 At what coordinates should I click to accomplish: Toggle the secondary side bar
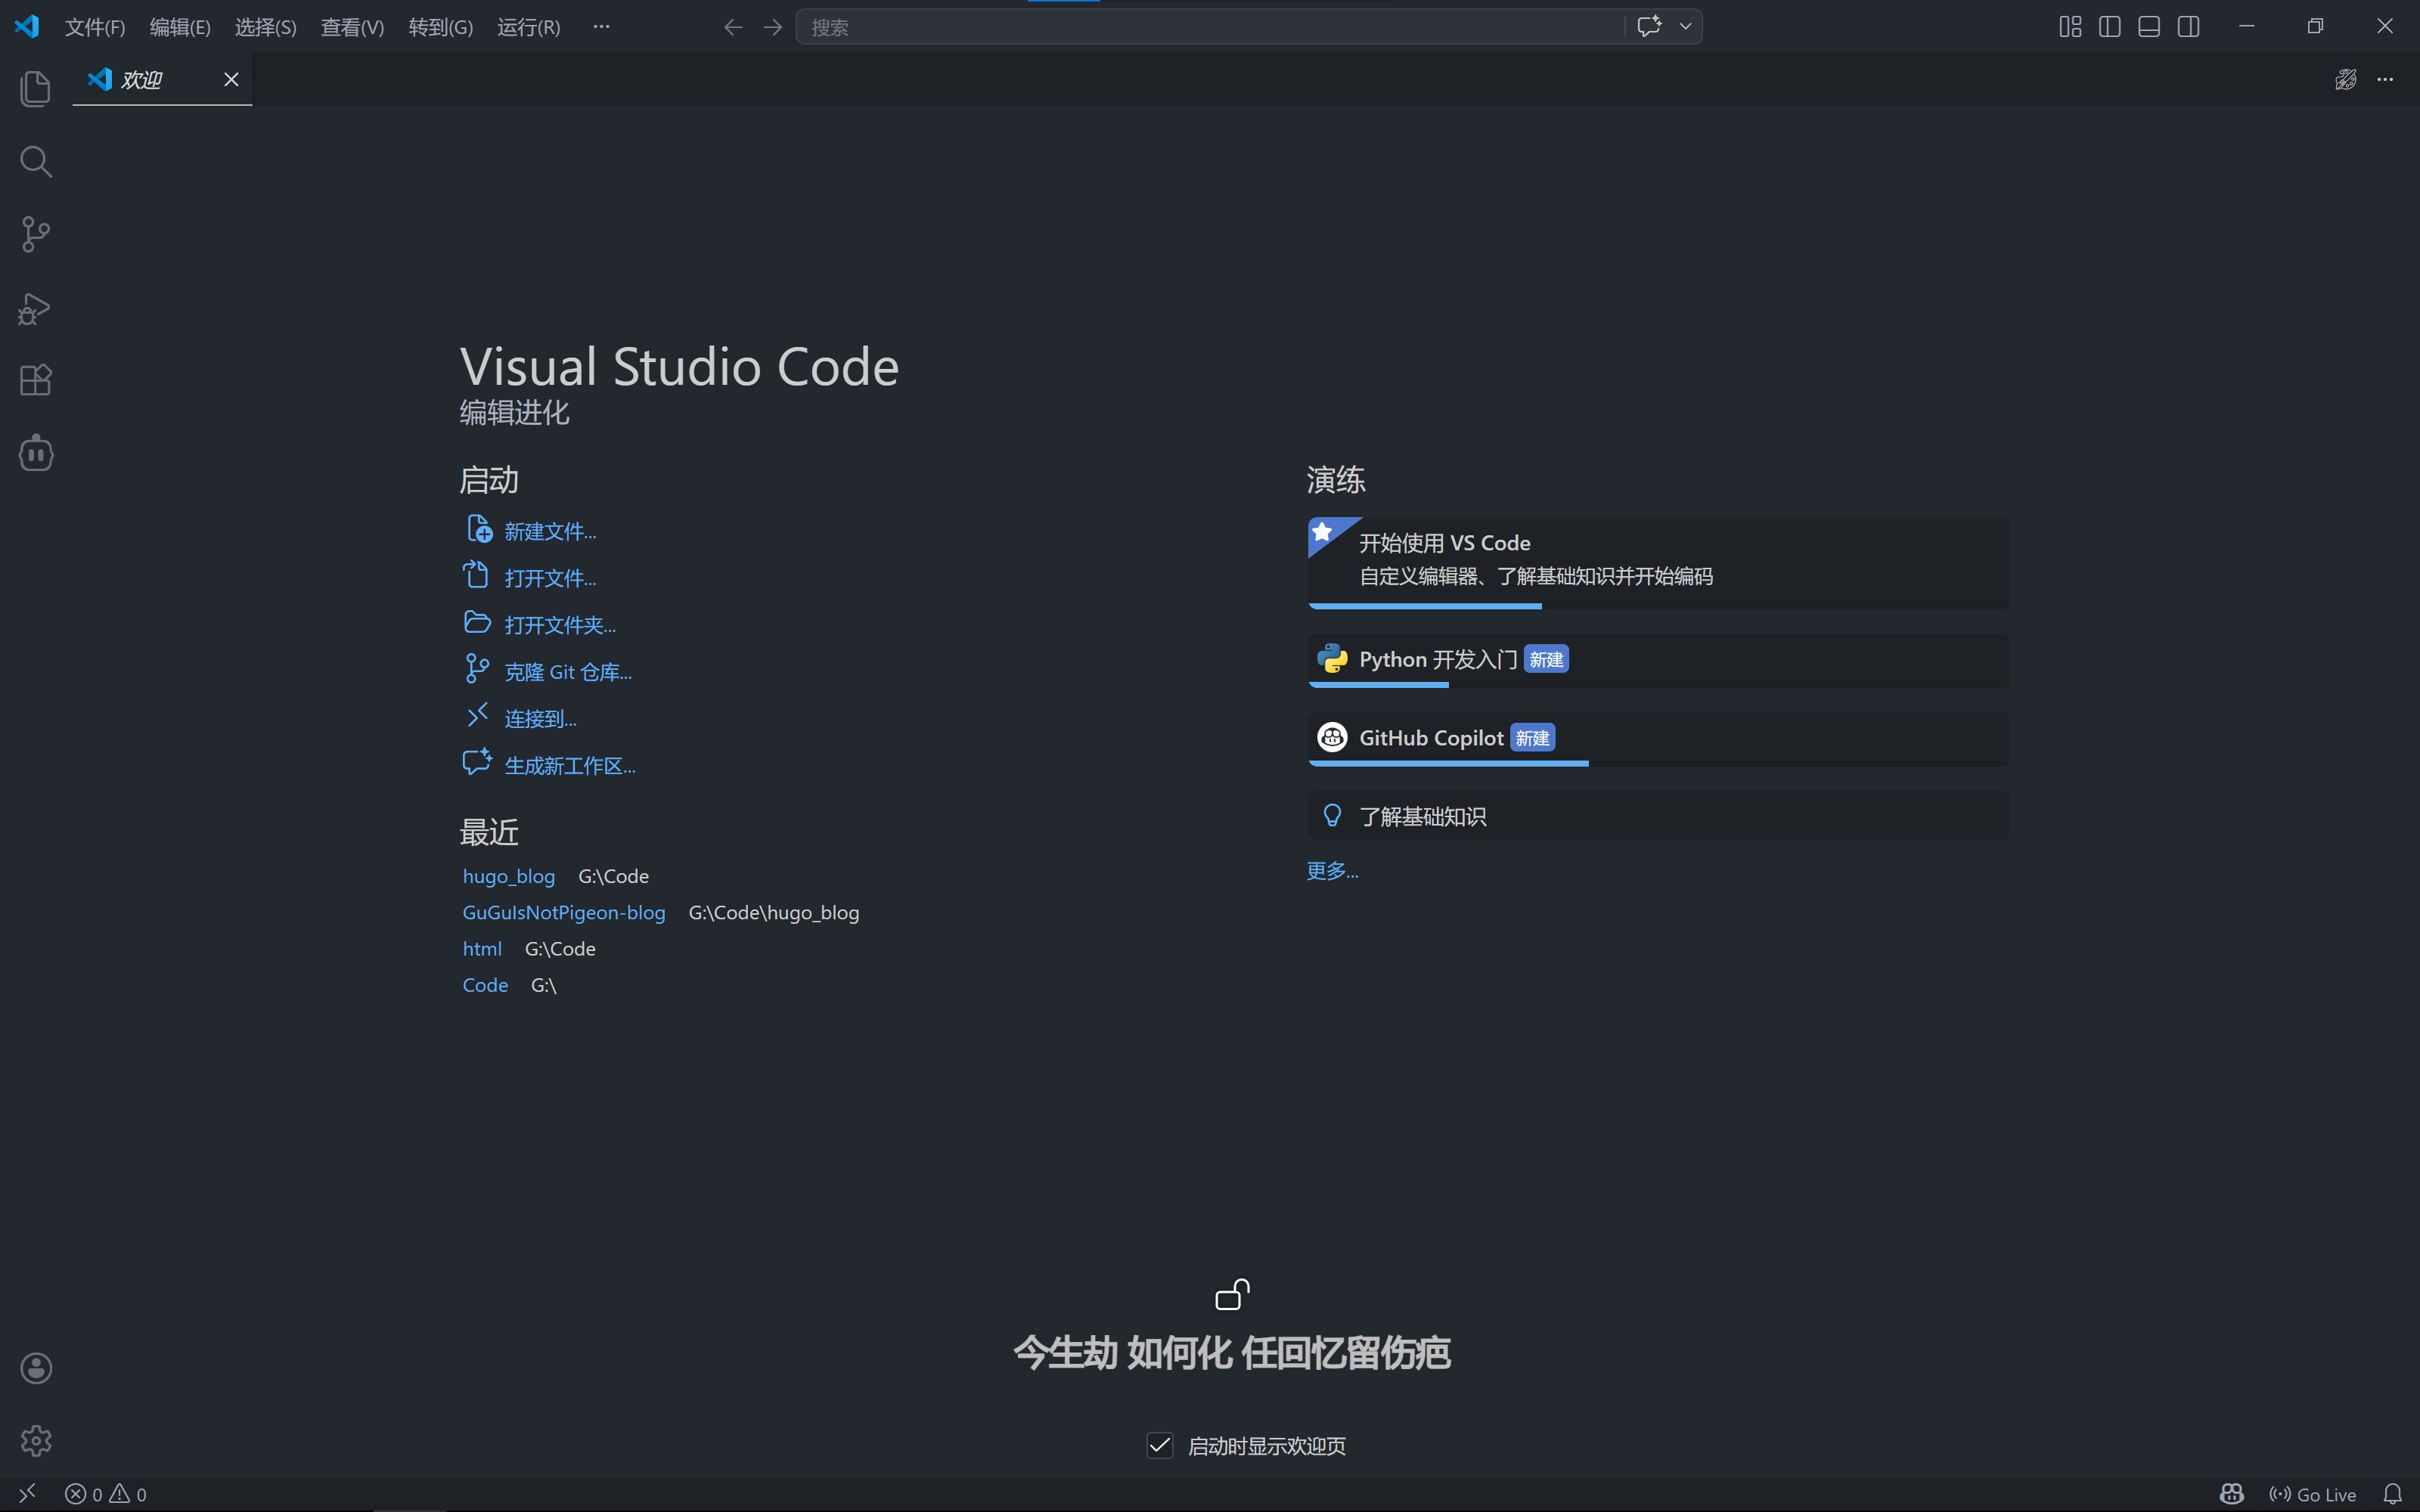(2188, 27)
